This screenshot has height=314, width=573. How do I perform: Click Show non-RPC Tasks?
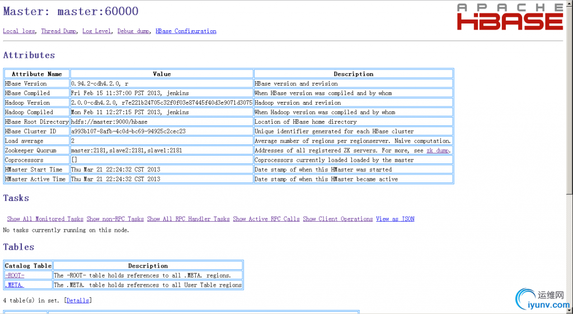115,219
